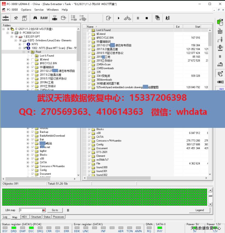Click the exit running-man icon
The width and height of the screenshot is (225, 233).
point(167,18)
